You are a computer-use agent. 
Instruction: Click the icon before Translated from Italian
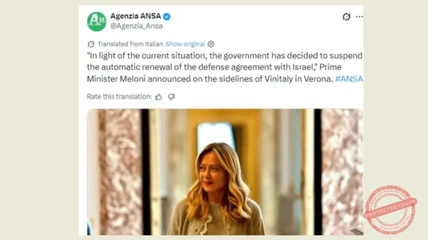click(91, 44)
